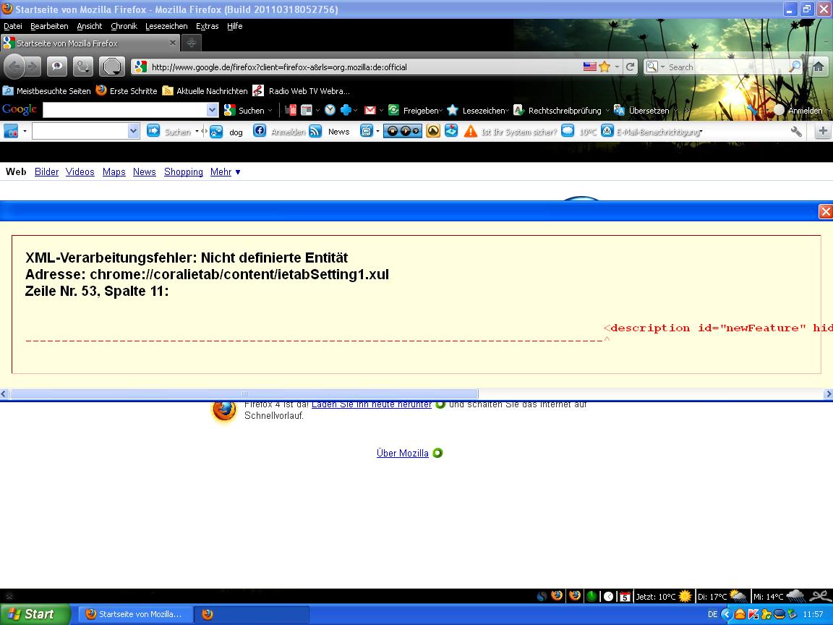833x625 pixels.
Task: Go to the home page via house icon
Action: (x=819, y=67)
